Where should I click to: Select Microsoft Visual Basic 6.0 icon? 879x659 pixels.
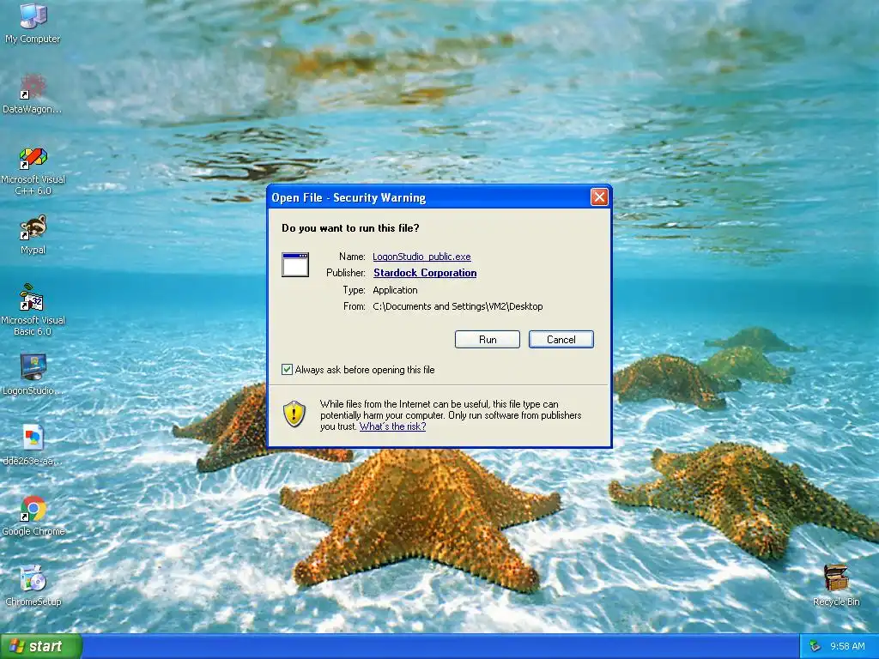click(33, 310)
